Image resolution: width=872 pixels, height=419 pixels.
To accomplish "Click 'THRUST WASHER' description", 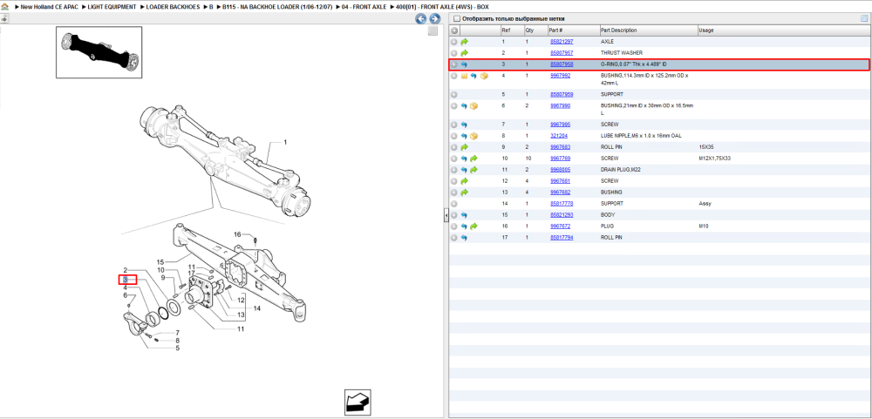I will [x=621, y=53].
